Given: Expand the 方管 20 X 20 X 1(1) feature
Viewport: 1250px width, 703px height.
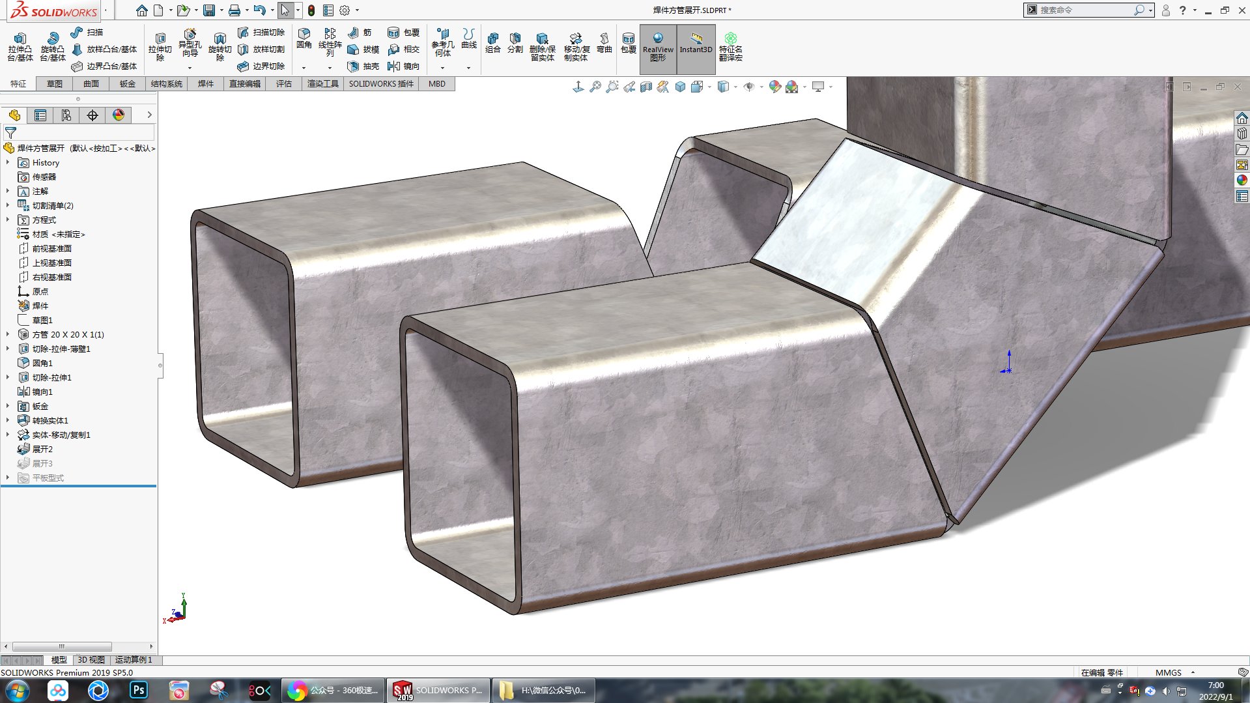Looking at the screenshot, I should click(x=8, y=334).
